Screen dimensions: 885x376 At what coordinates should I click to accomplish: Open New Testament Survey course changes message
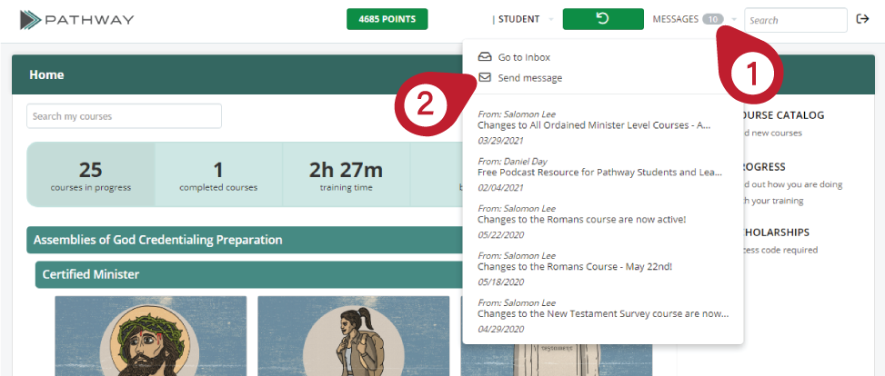click(x=602, y=314)
